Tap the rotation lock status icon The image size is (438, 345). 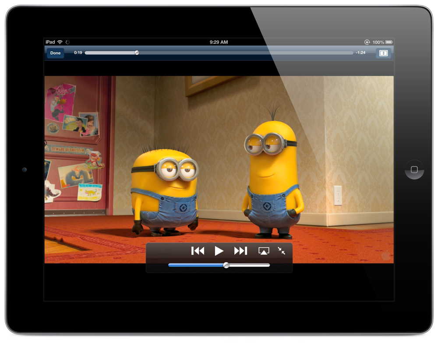pyautogui.click(x=367, y=42)
